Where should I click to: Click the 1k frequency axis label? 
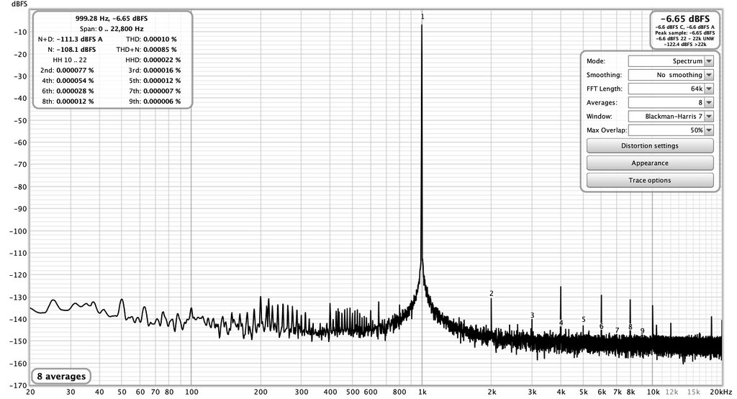coord(422,392)
